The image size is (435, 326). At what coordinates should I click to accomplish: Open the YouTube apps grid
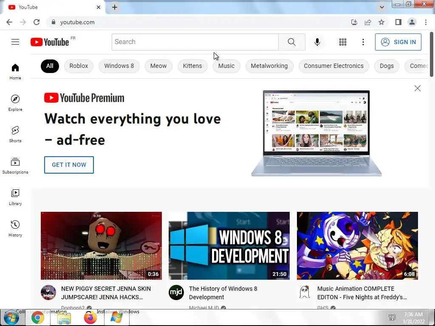tap(343, 42)
